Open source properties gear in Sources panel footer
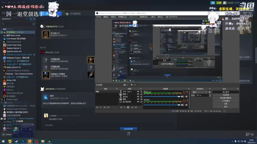The image size is (257, 144). click(x=128, y=108)
